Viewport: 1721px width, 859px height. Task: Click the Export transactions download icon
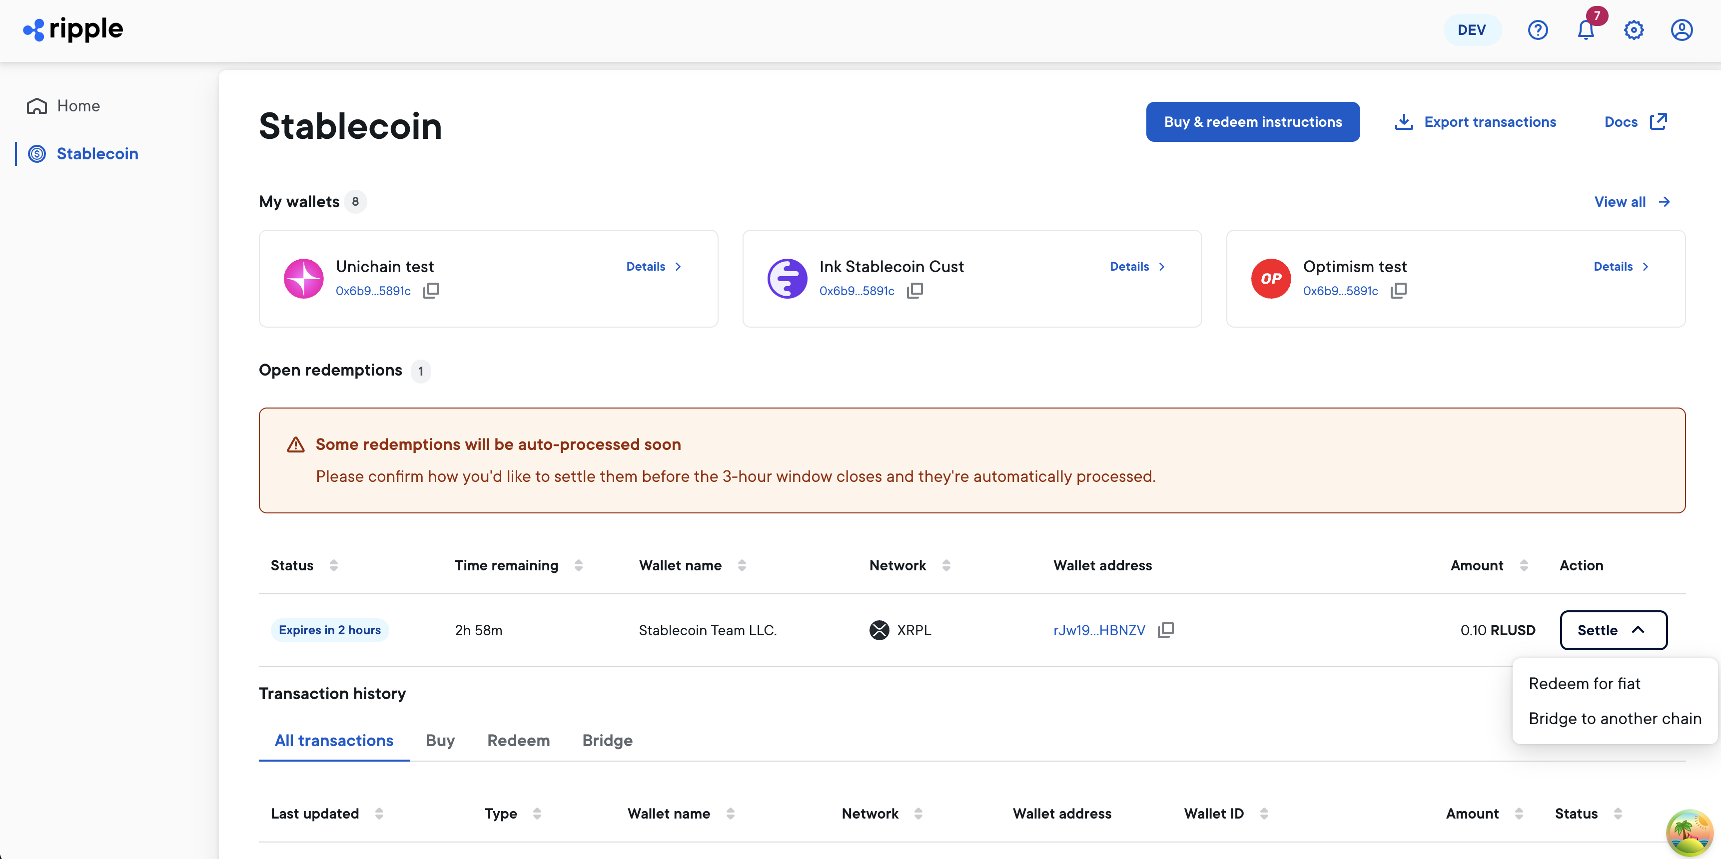[x=1404, y=122]
